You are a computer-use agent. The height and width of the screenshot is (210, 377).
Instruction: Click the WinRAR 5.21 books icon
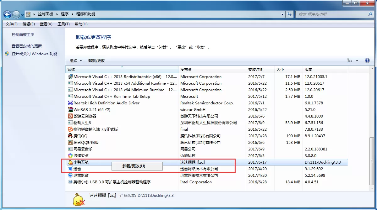(70, 110)
